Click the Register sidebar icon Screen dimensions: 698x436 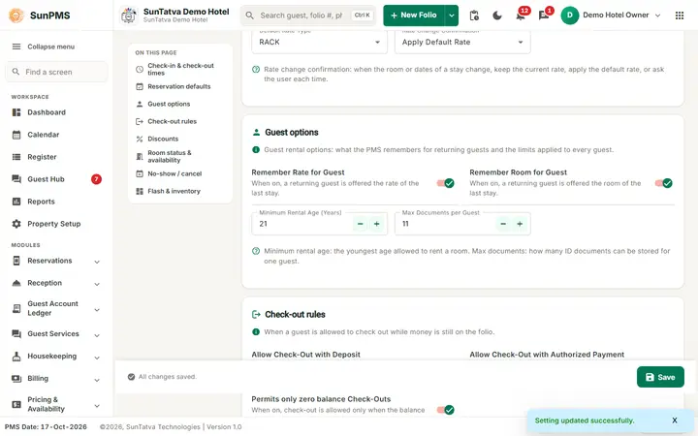tap(16, 157)
